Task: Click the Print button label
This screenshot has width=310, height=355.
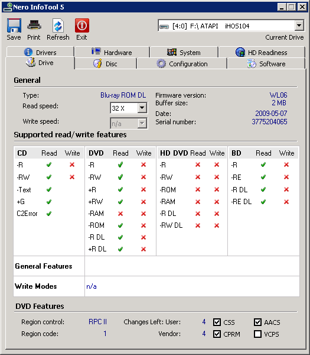Action: tap(34, 37)
